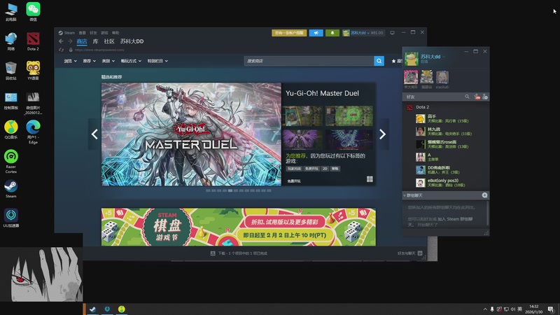This screenshot has width=560, height=315.
Task: Switch to the 库 tab
Action: tap(95, 41)
